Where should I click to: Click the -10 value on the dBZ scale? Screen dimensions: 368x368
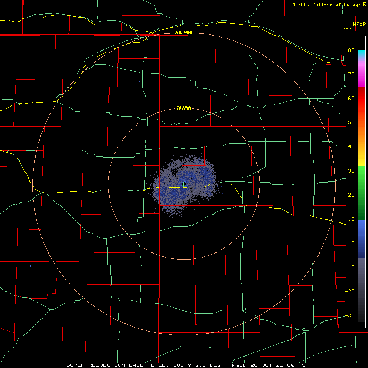point(350,267)
